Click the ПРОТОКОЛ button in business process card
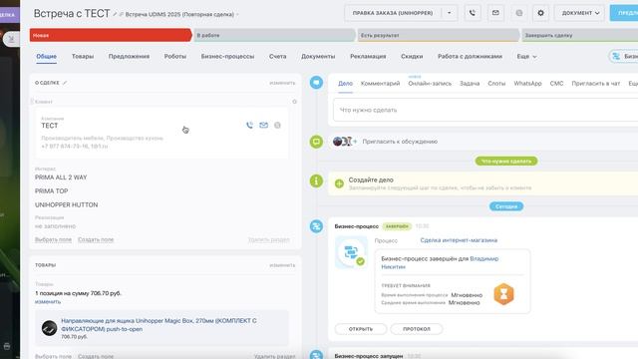Screen dimensions: 638x359 click(417, 329)
